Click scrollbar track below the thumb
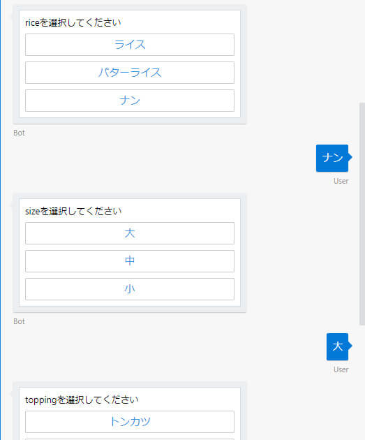Viewport: 365px width, 440px height. [362, 381]
